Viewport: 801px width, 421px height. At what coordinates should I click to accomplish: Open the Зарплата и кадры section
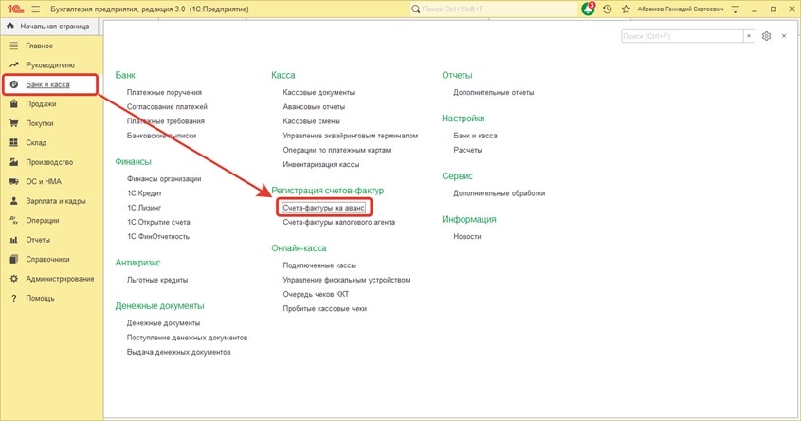[x=58, y=201]
